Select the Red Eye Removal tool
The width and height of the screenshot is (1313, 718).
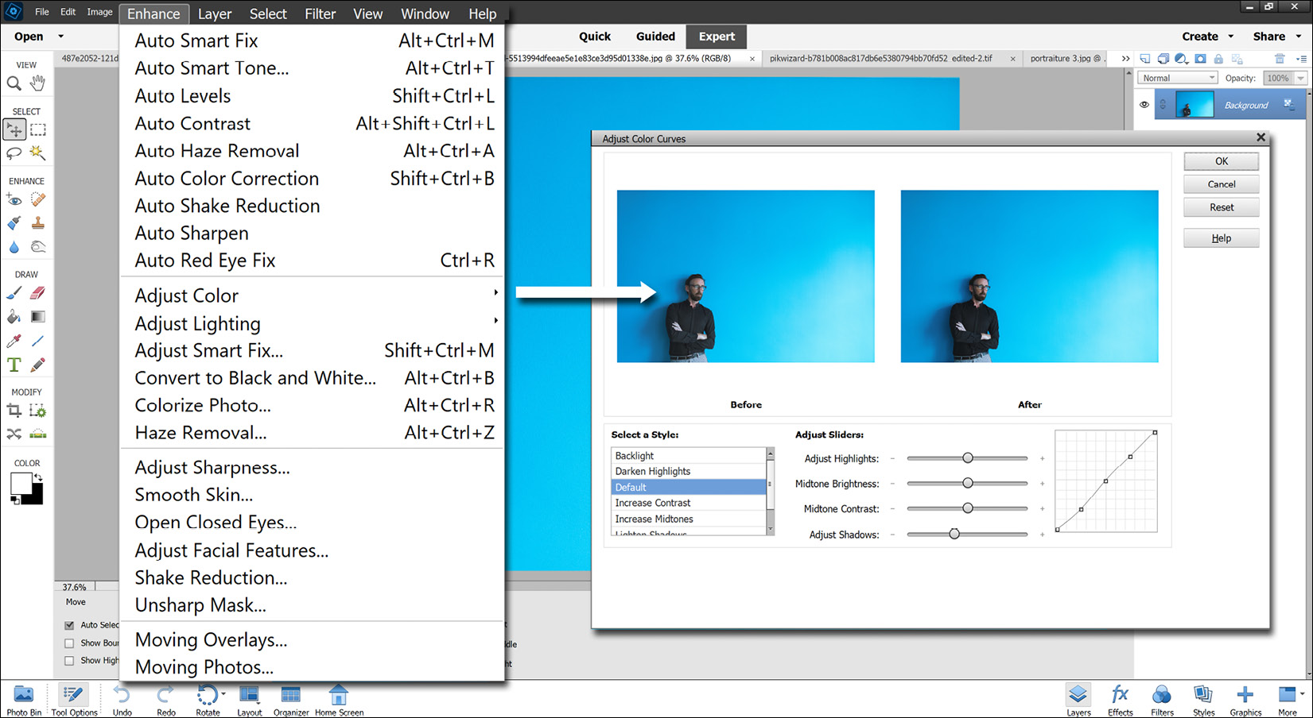(14, 199)
